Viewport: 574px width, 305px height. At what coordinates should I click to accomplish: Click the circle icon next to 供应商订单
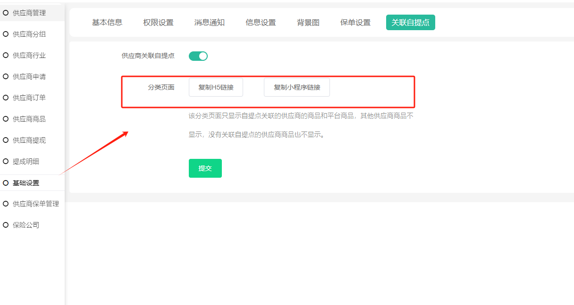pos(6,98)
